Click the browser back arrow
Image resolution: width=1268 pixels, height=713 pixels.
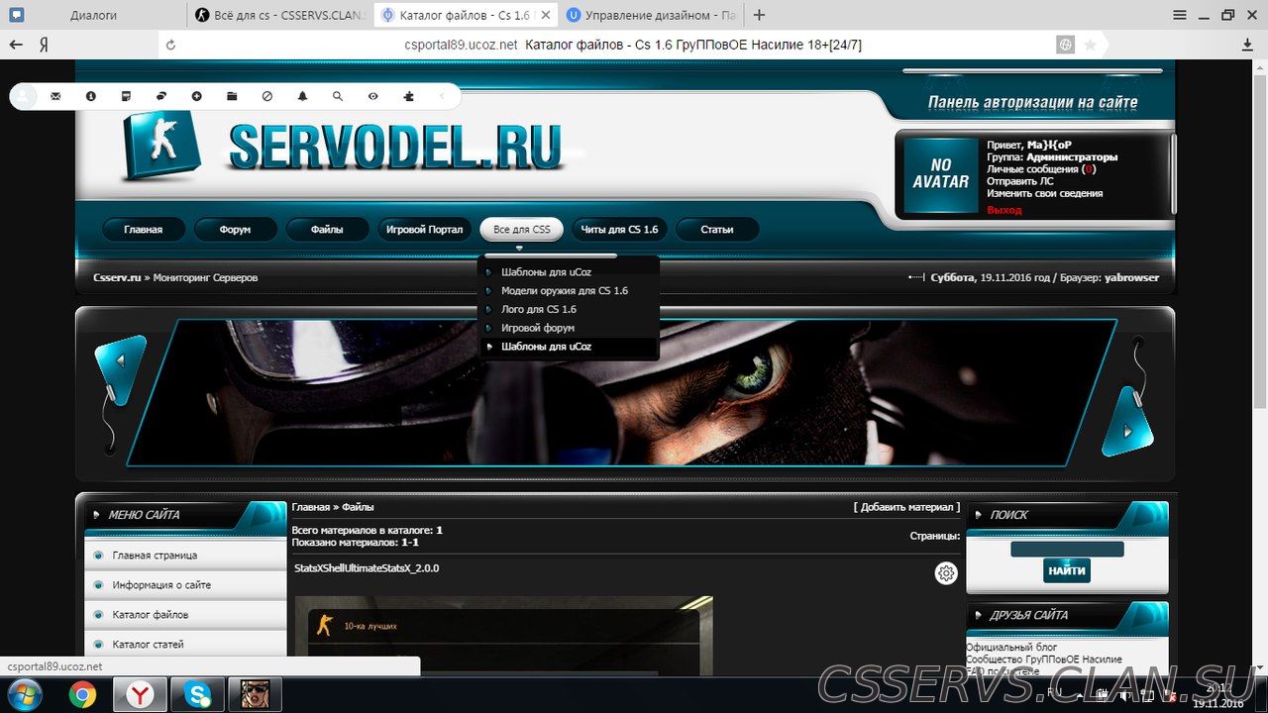(16, 45)
